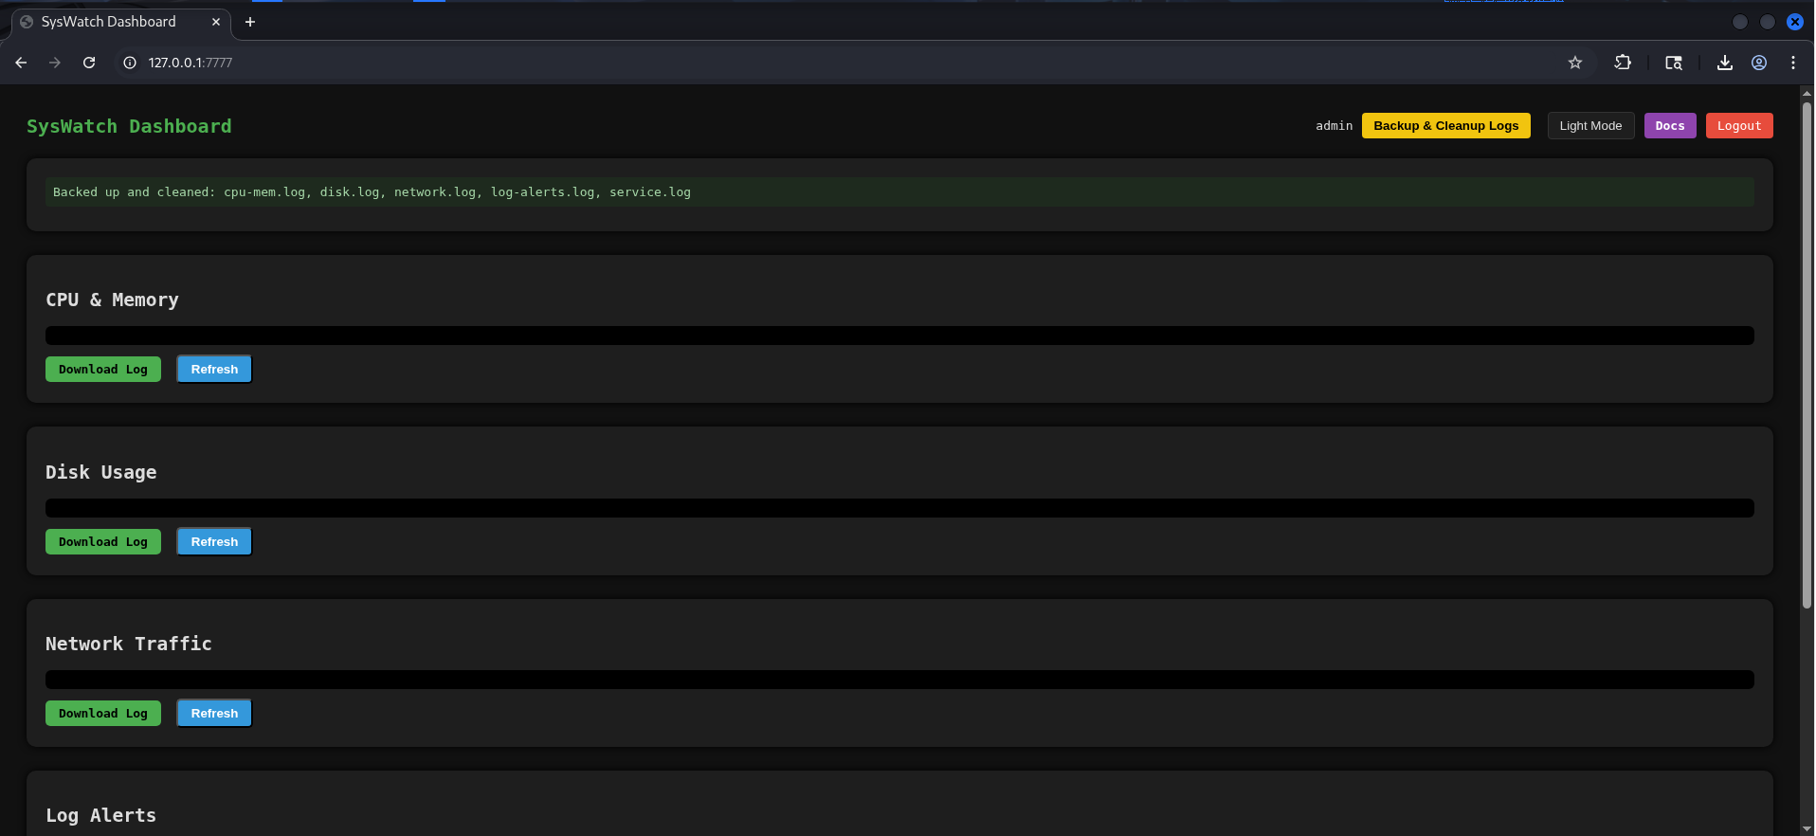Refresh the CPU & Memory section
The width and height of the screenshot is (1816, 836).
tap(214, 370)
